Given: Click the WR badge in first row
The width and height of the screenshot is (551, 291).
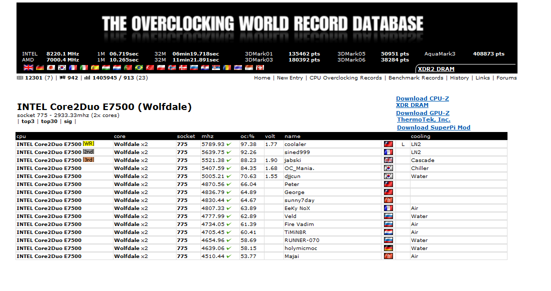Looking at the screenshot, I should (88, 143).
